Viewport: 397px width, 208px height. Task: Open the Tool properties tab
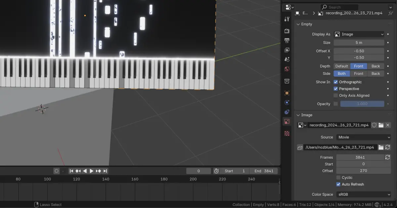click(287, 19)
